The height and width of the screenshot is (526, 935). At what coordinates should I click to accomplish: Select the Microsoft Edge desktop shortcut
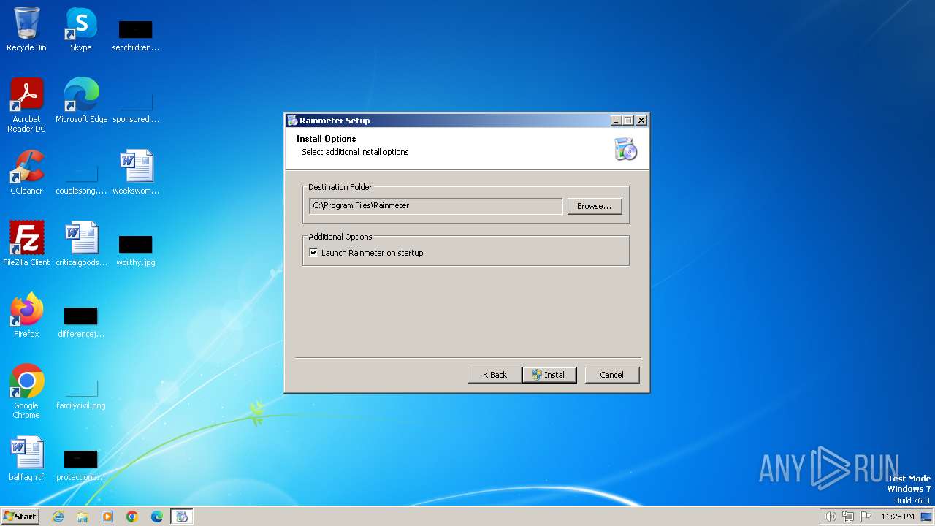81,101
